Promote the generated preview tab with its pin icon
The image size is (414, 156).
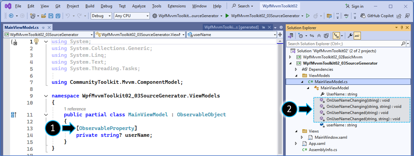tap(263, 28)
